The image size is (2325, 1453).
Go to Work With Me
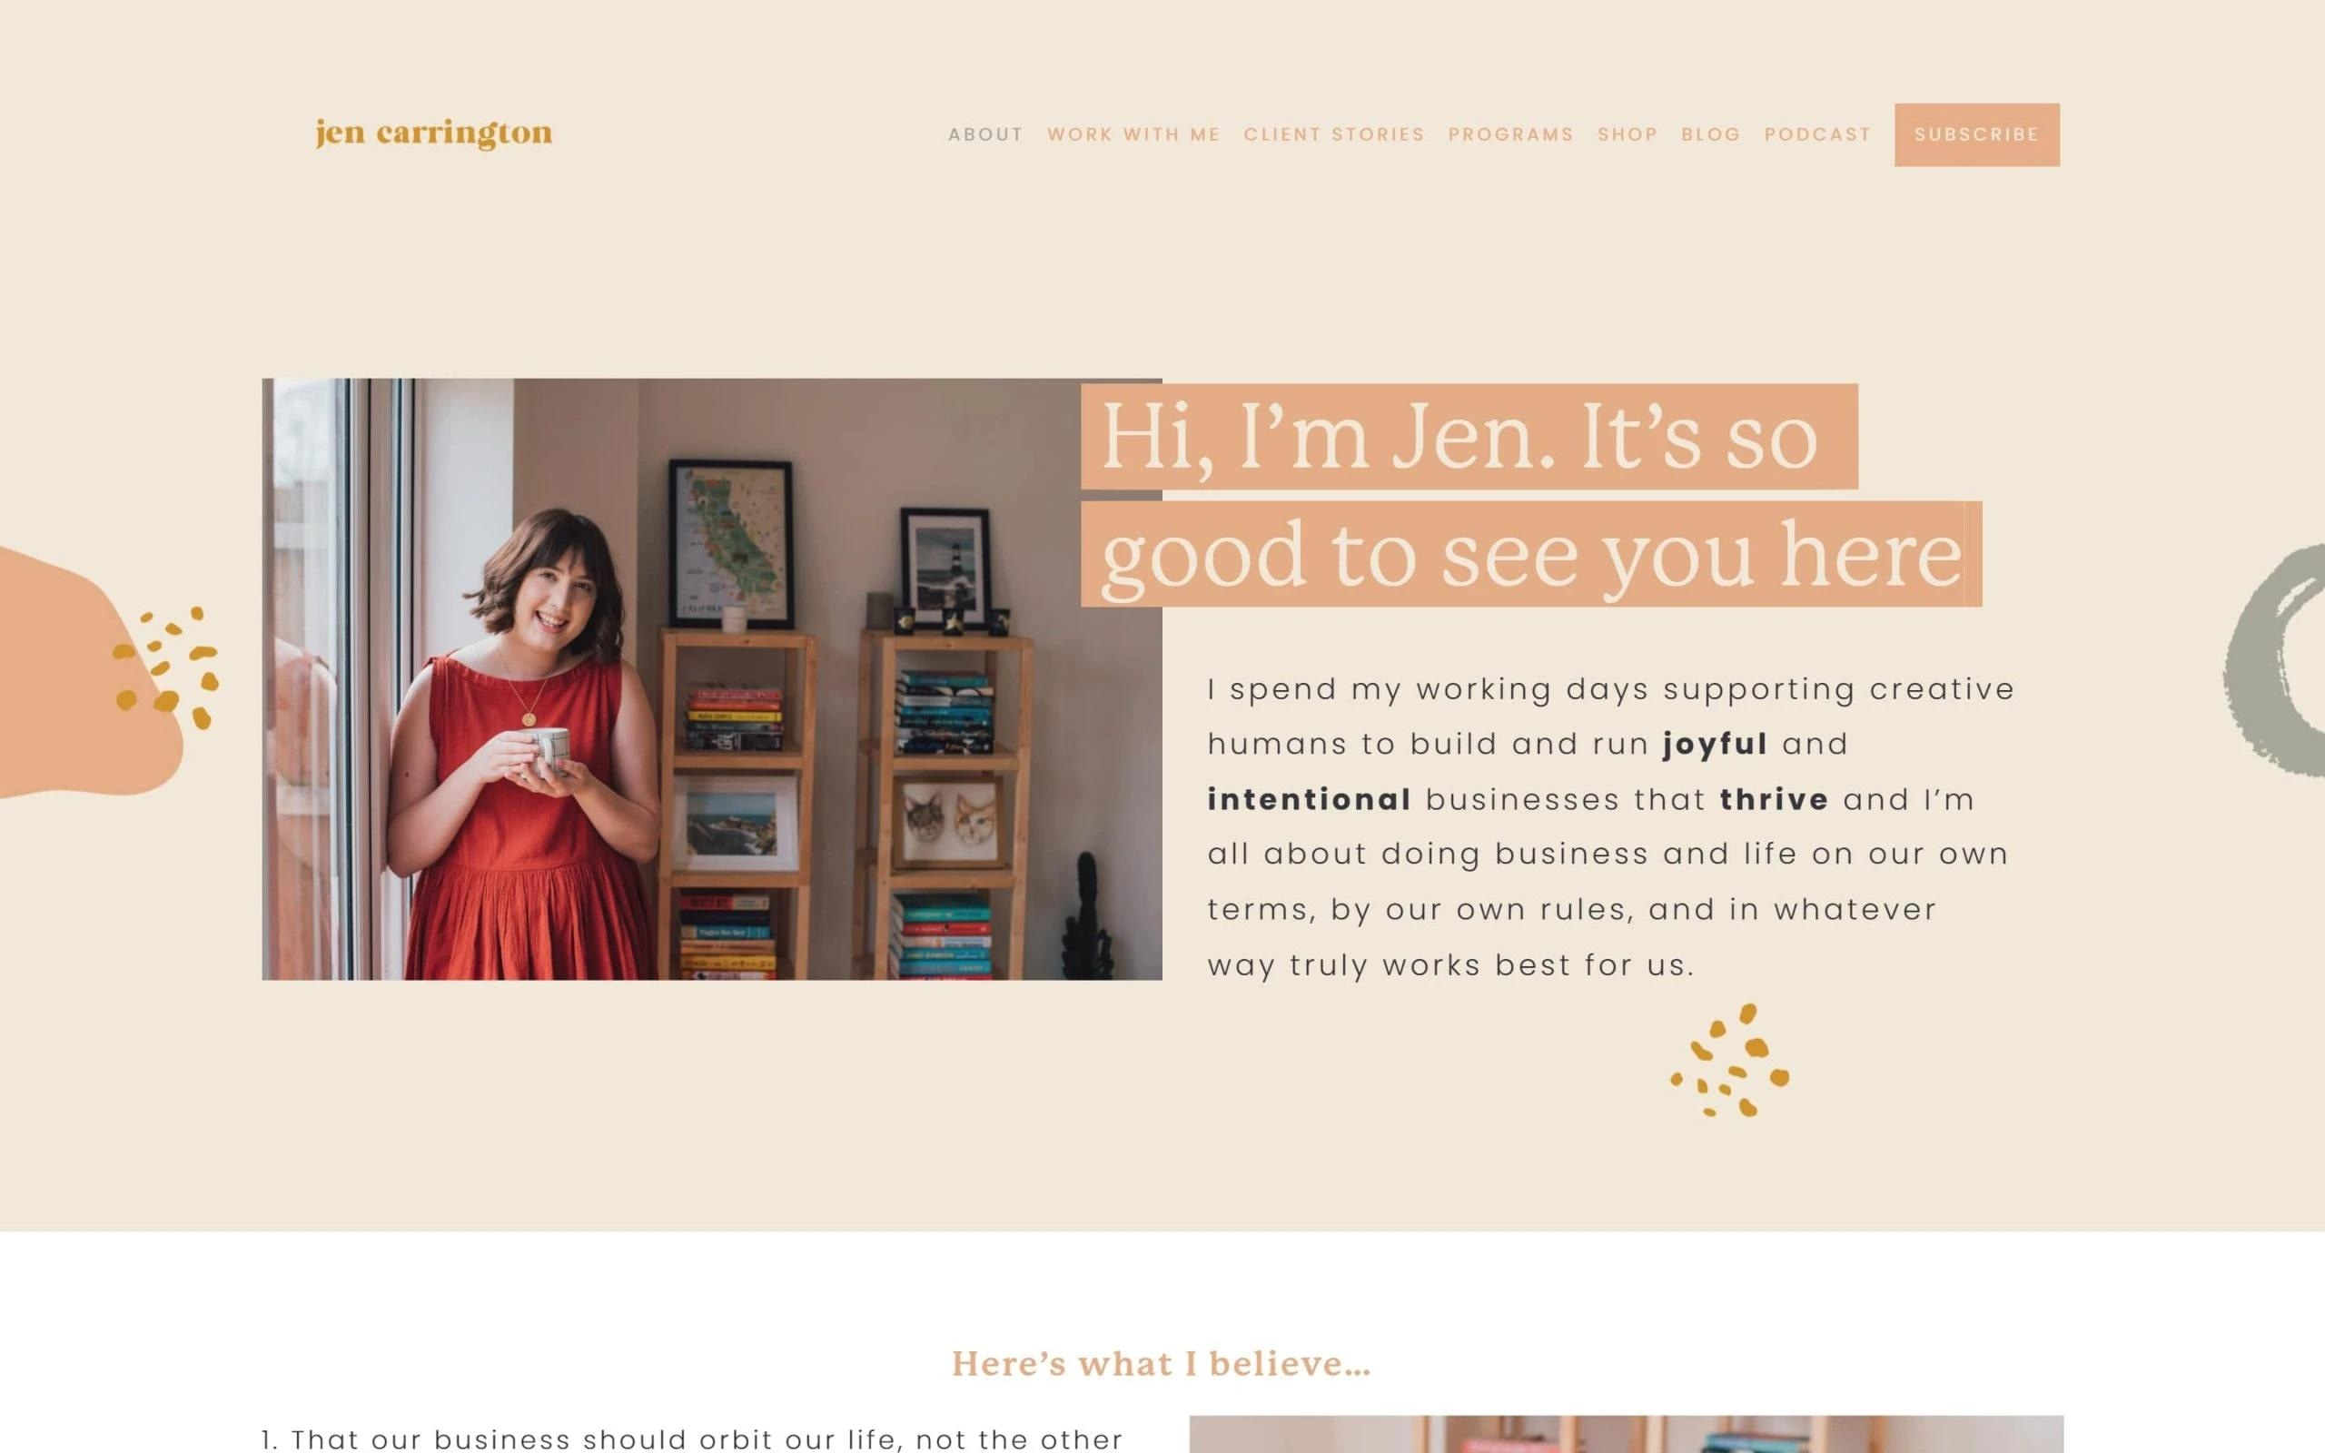1133,134
